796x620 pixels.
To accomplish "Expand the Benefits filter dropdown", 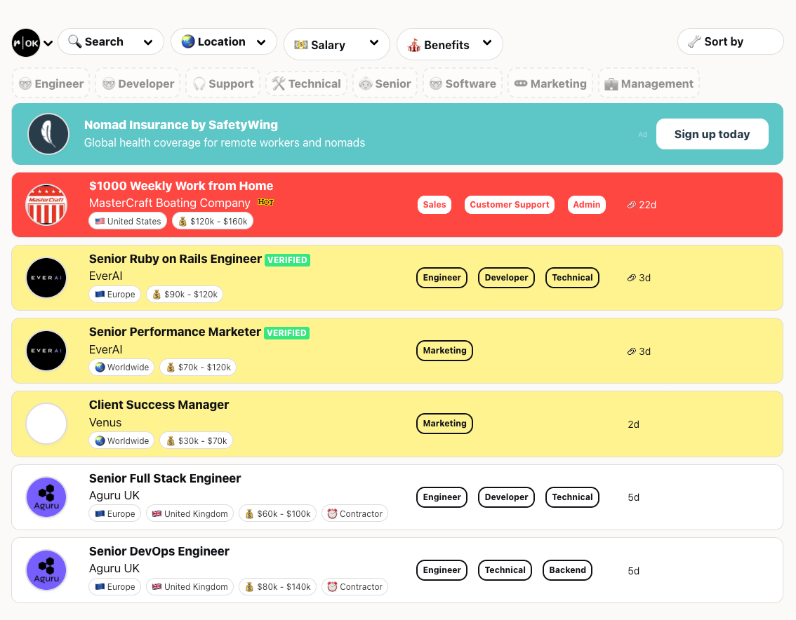I will [x=450, y=45].
